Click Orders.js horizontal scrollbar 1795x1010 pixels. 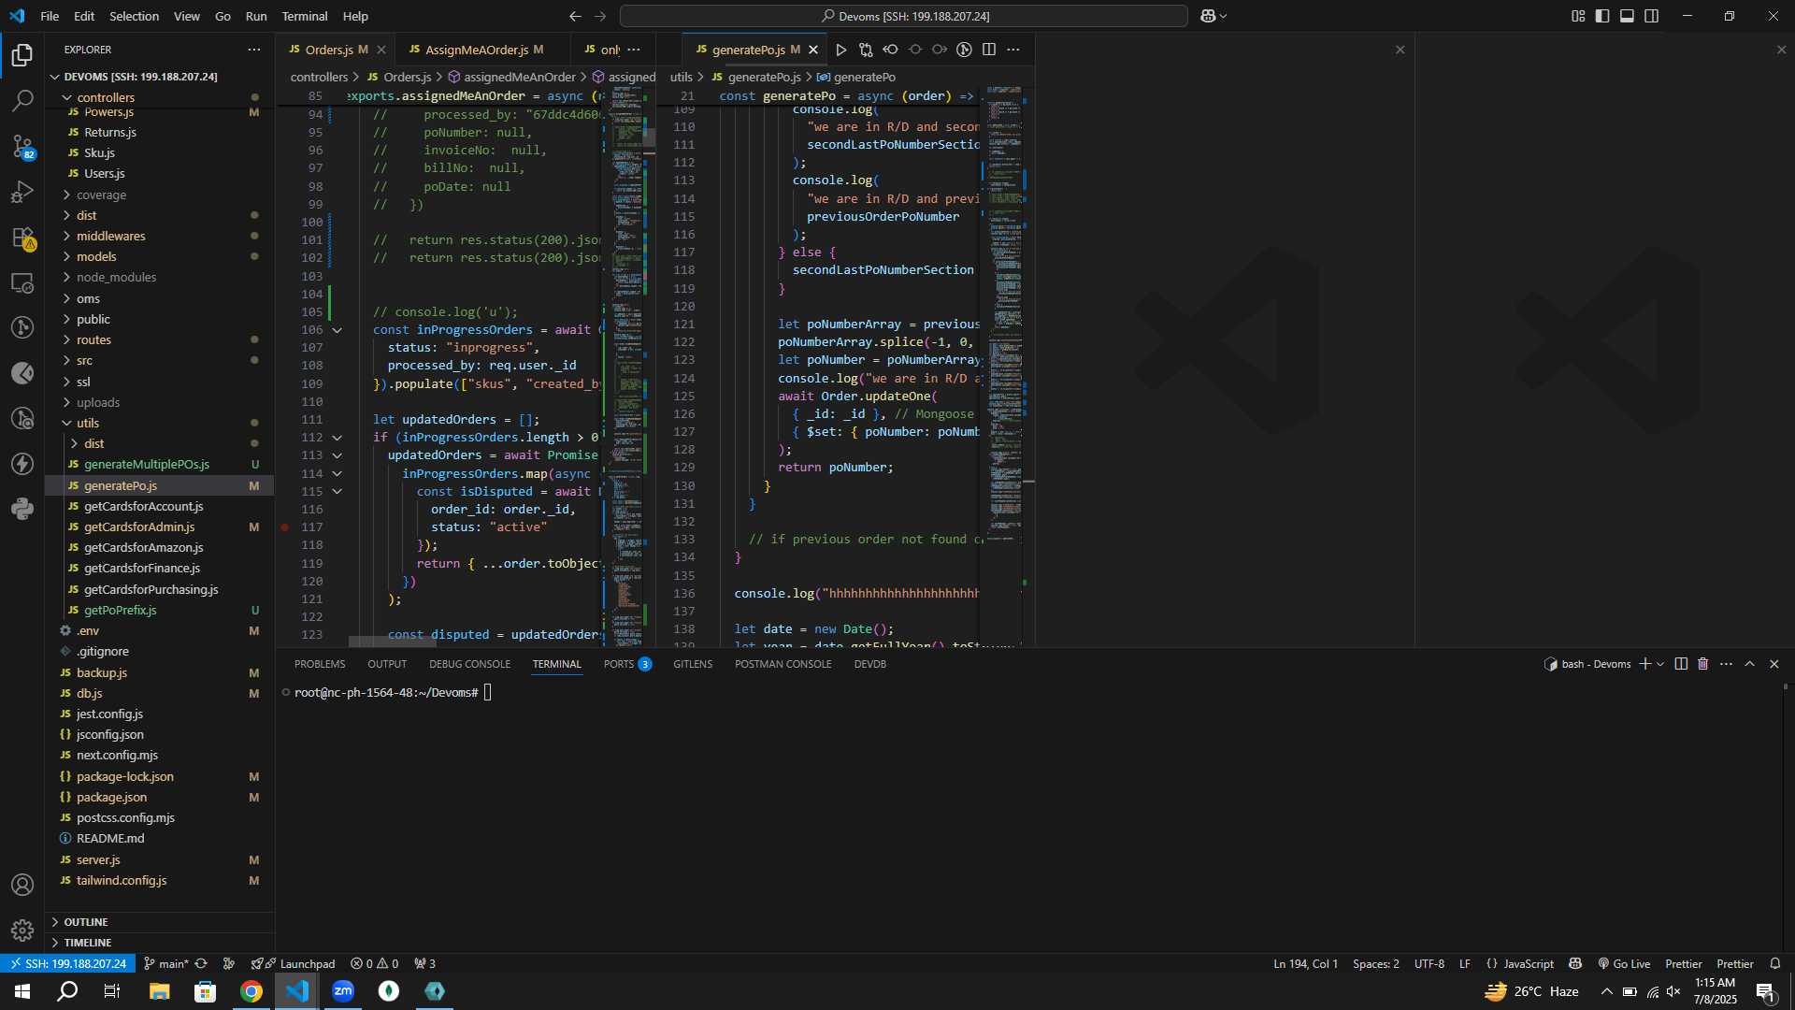(393, 642)
